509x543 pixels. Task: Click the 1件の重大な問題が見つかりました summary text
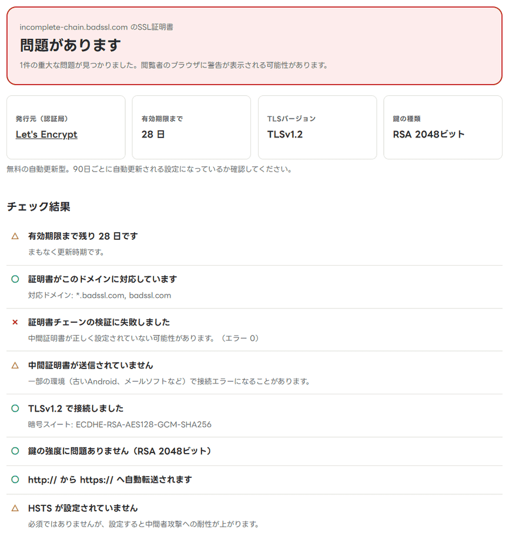(174, 65)
